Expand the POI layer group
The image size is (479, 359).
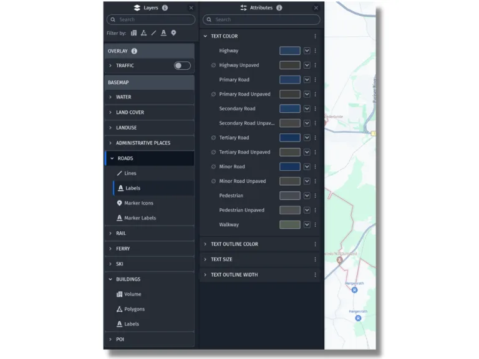[x=110, y=340]
